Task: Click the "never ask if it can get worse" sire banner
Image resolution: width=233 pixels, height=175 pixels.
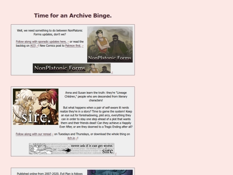Action: coord(72,149)
